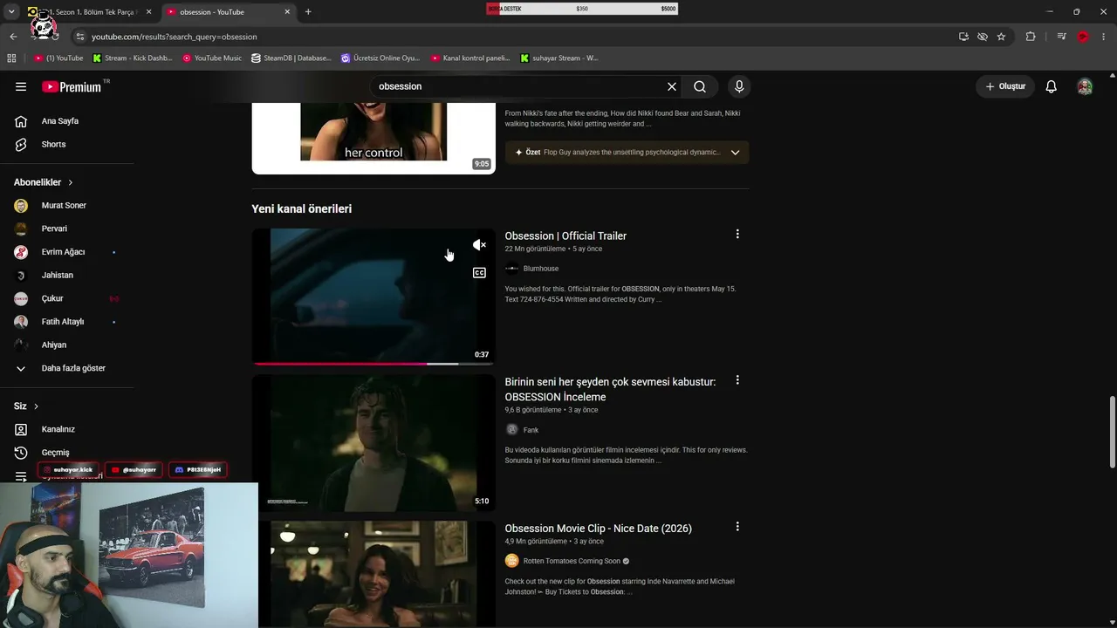This screenshot has height=628, width=1117.
Task: Open the Kanal kontrol paneli bookmark
Action: click(469, 58)
